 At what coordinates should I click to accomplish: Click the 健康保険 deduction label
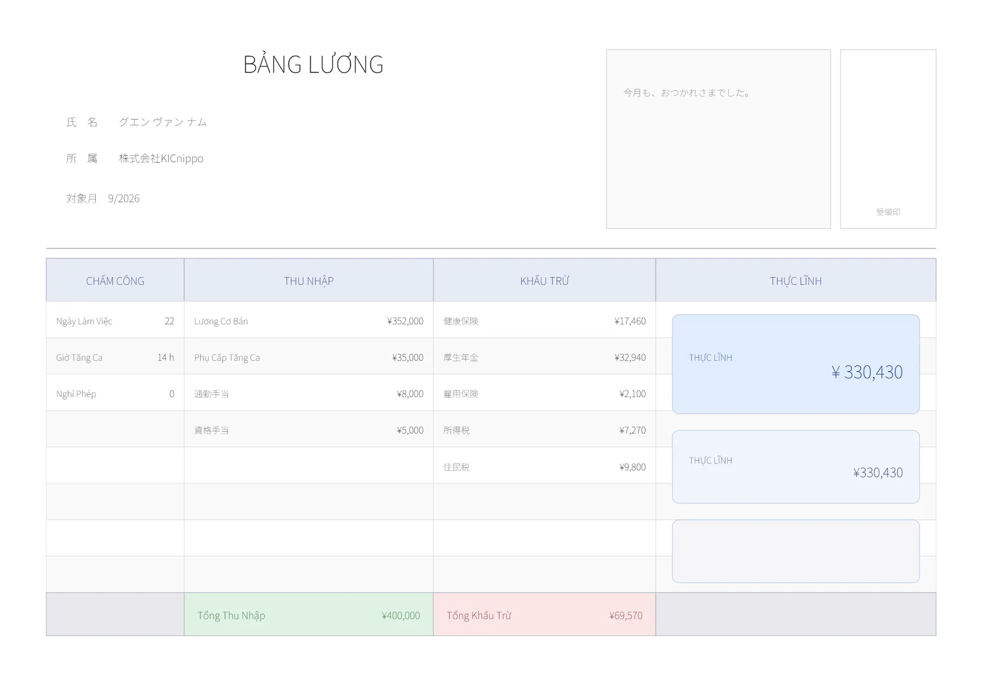click(x=461, y=321)
